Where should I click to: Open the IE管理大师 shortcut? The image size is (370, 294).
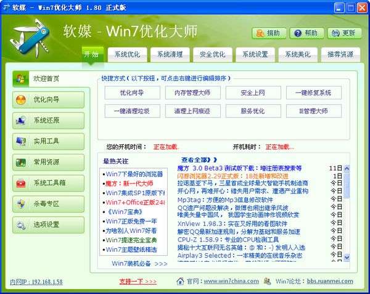pos(314,111)
